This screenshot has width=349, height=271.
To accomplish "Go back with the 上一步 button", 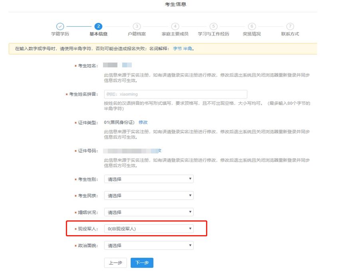I will point(115,263).
